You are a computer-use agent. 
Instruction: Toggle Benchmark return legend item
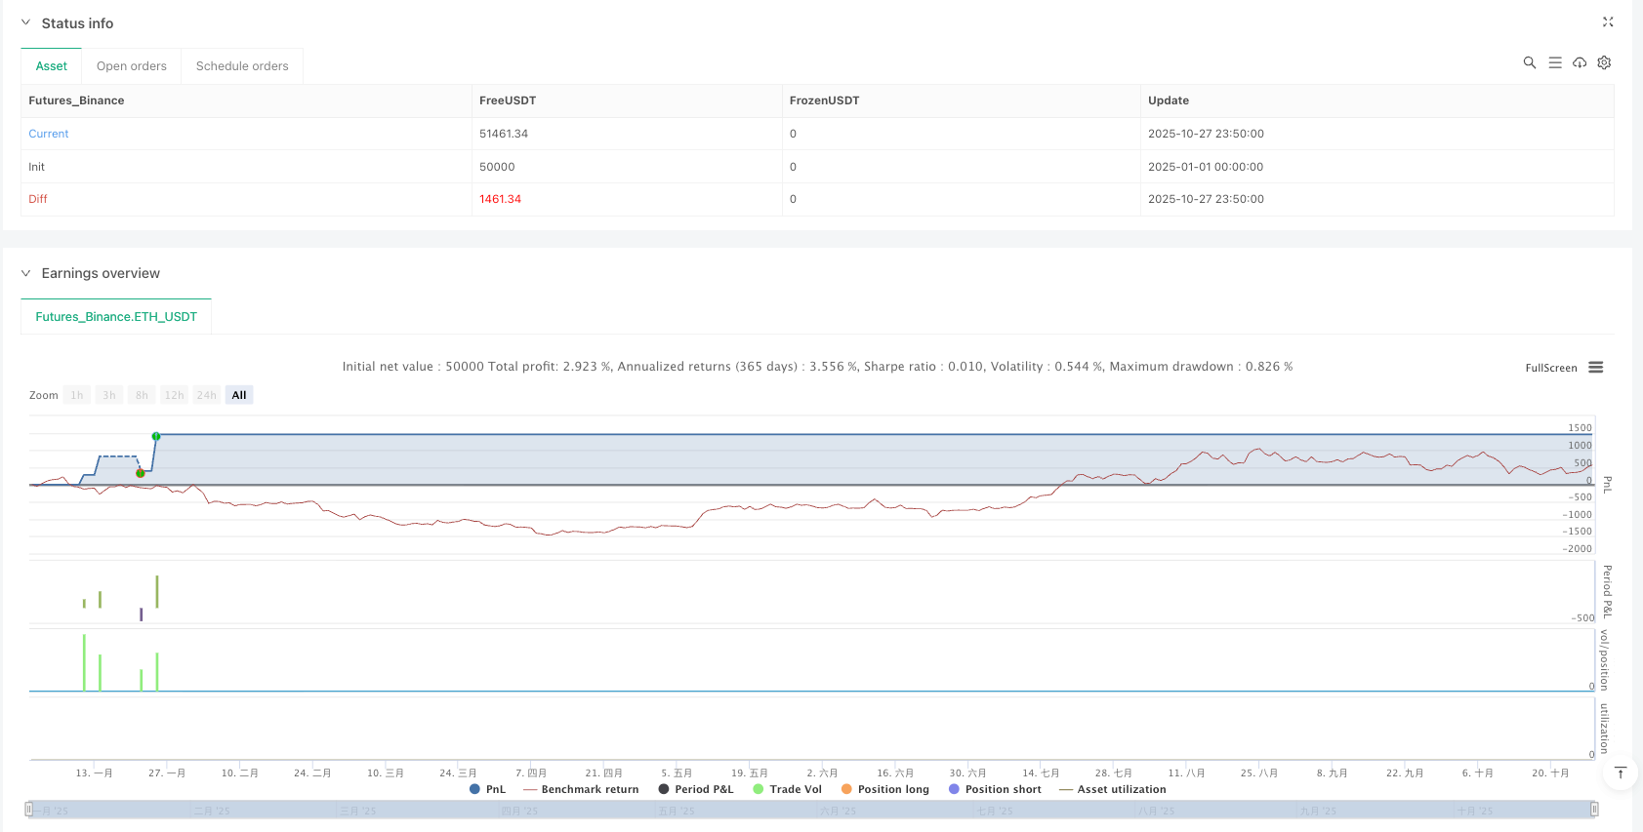point(580,789)
